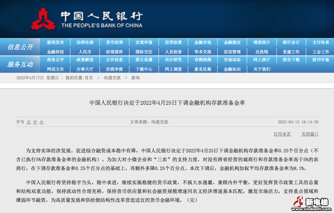
Task: Switch to the 金融市场 financial markets tab
Action: point(203,42)
